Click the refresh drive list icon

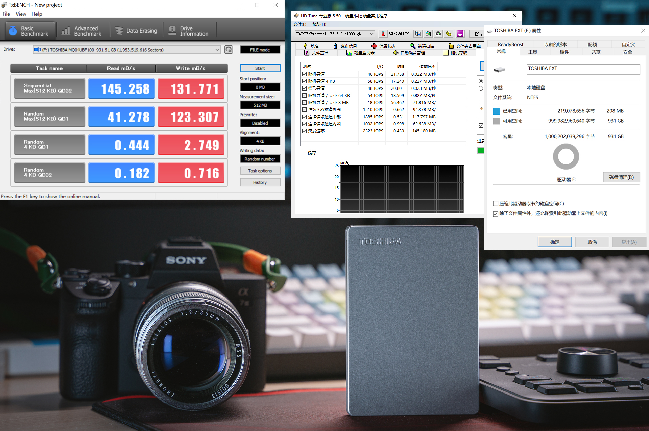pos(229,50)
